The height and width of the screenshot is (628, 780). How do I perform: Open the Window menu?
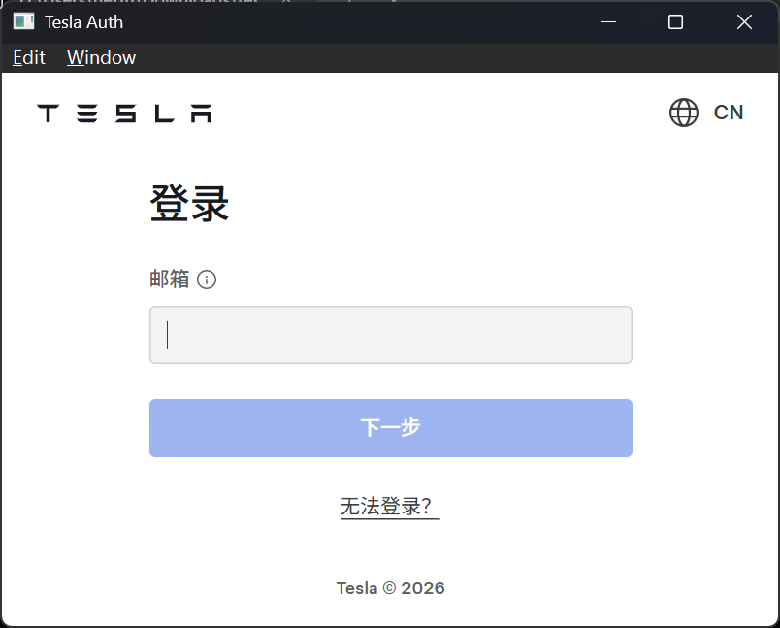(102, 57)
